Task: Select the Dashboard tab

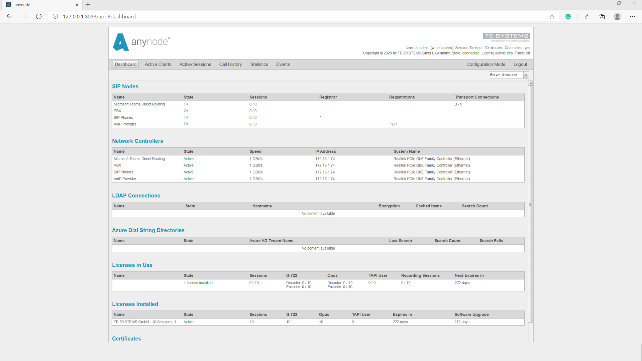Action: coord(125,64)
